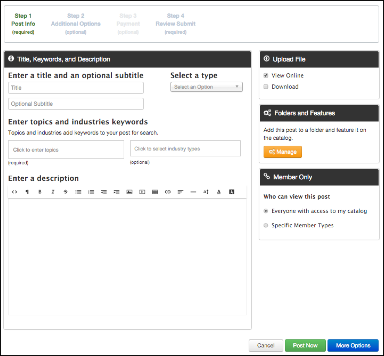Open the font size menu in editor
Viewport: 384px width, 356px height.
(206, 192)
